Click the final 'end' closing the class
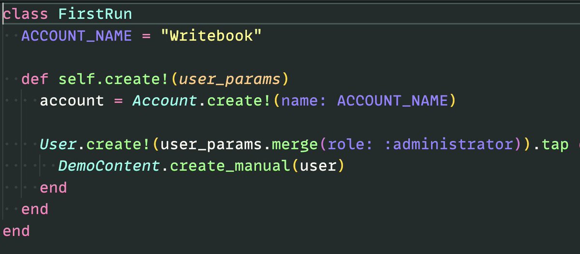The width and height of the screenshot is (580, 254). (16, 231)
